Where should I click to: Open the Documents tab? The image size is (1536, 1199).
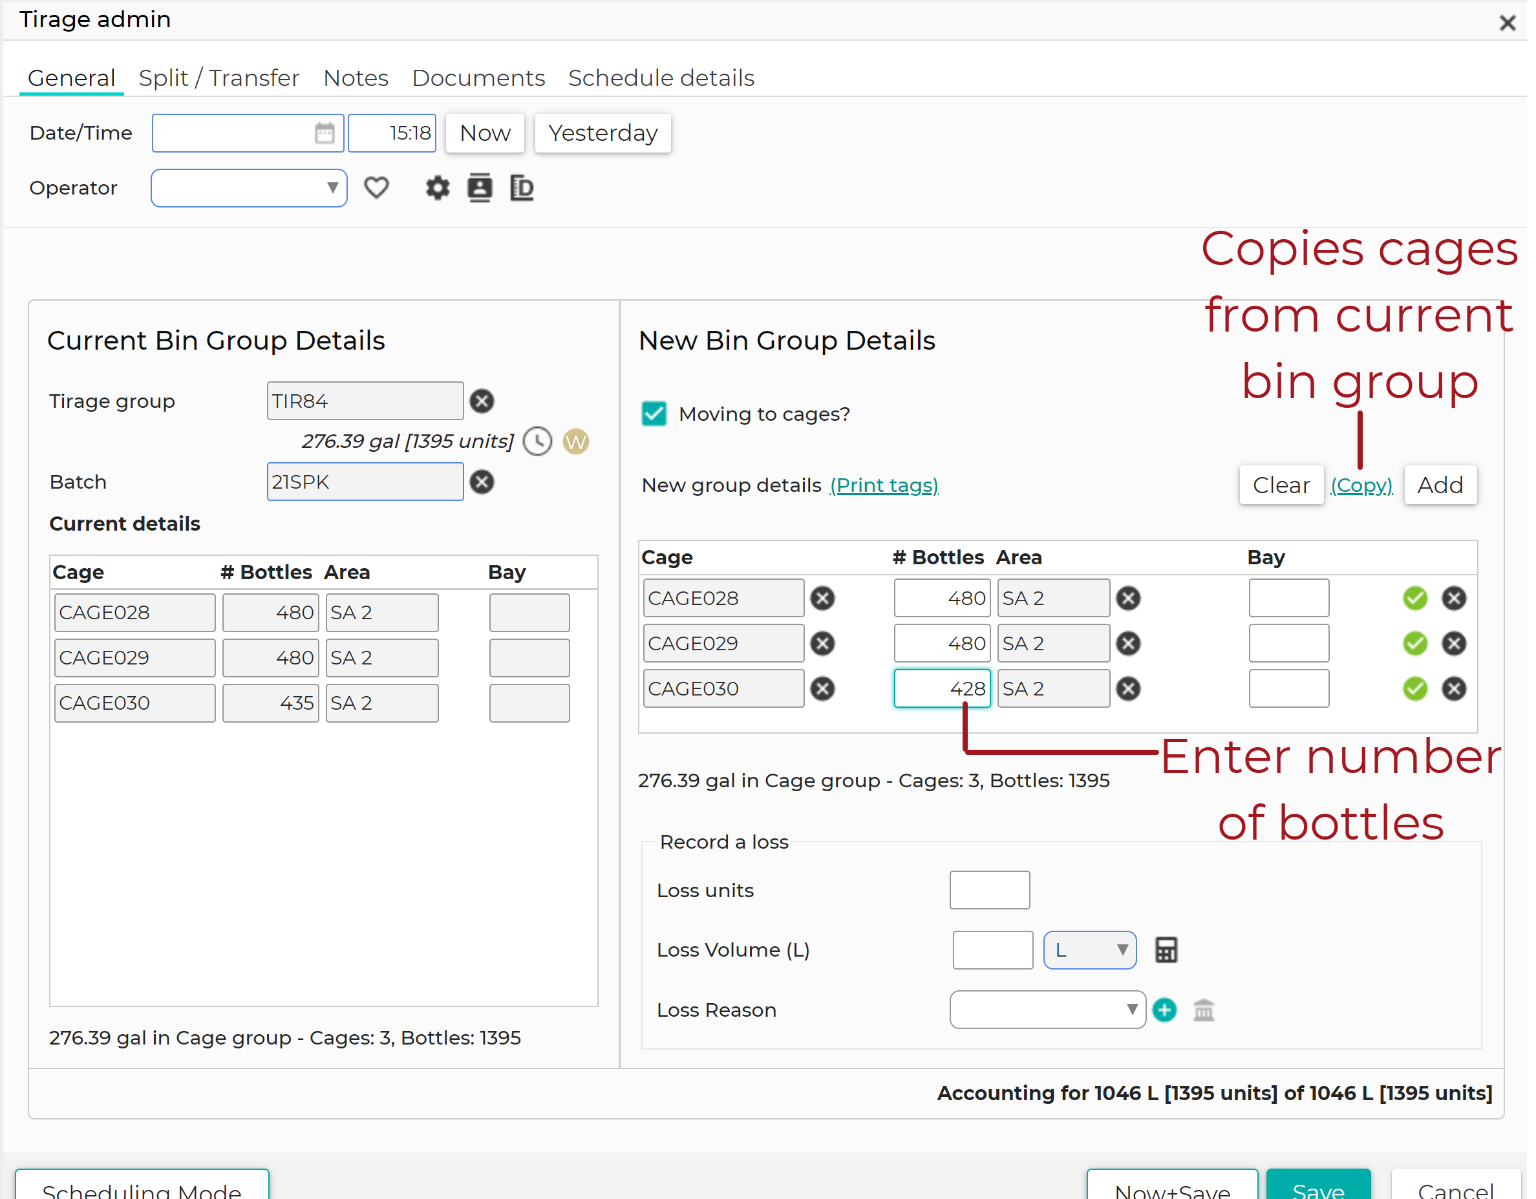click(x=480, y=78)
